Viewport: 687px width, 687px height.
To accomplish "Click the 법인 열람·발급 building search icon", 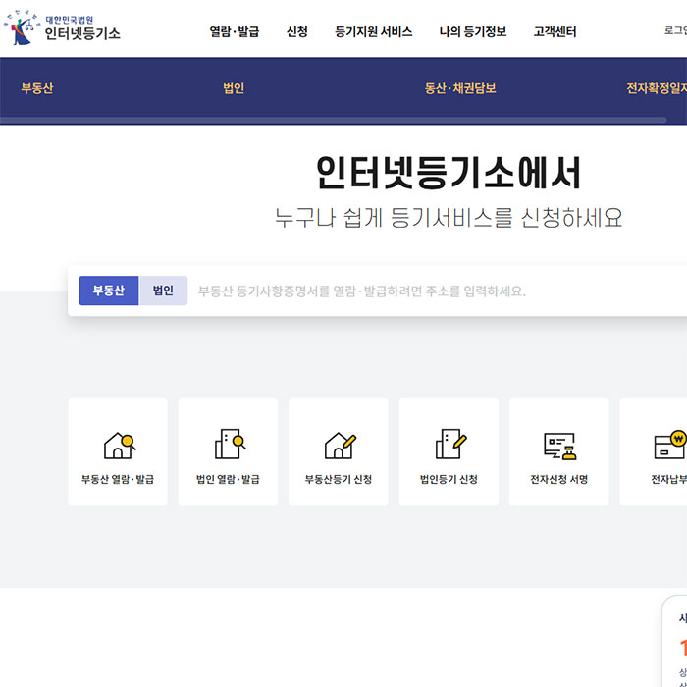I will (230, 444).
